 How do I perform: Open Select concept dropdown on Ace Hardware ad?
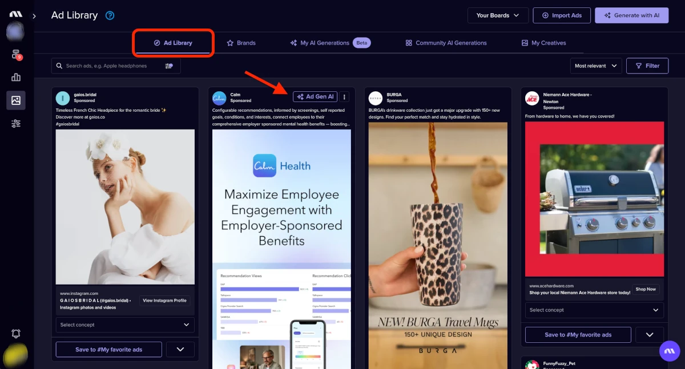[594, 310]
